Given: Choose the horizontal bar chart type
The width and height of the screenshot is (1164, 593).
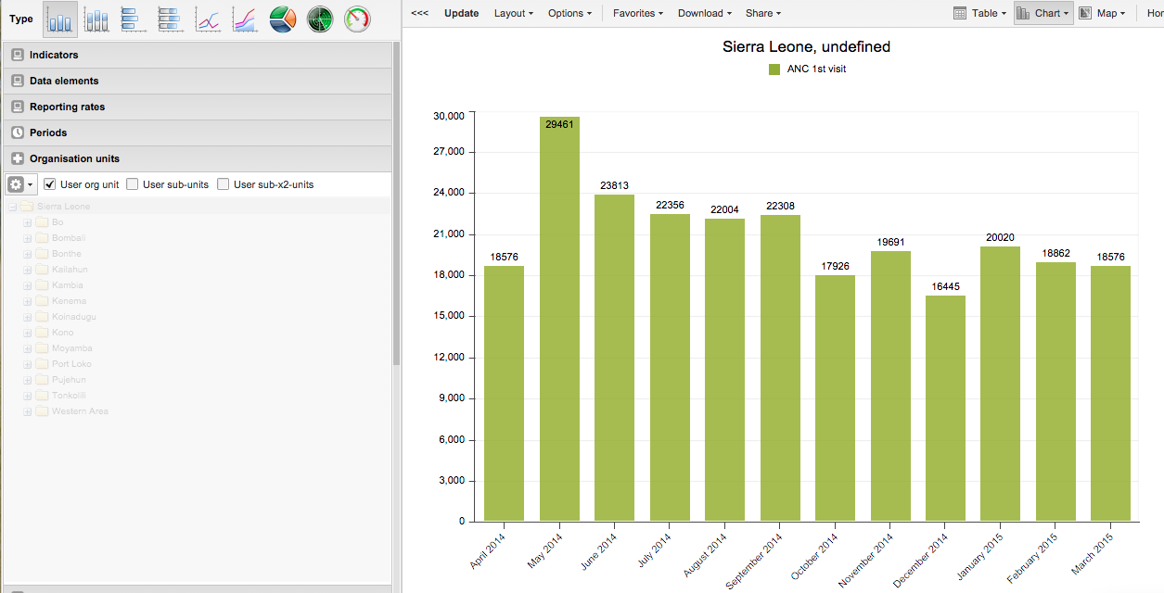Looking at the screenshot, I should coord(134,19).
